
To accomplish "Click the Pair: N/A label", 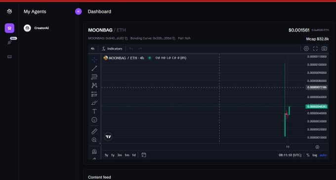I will [x=184, y=39].
